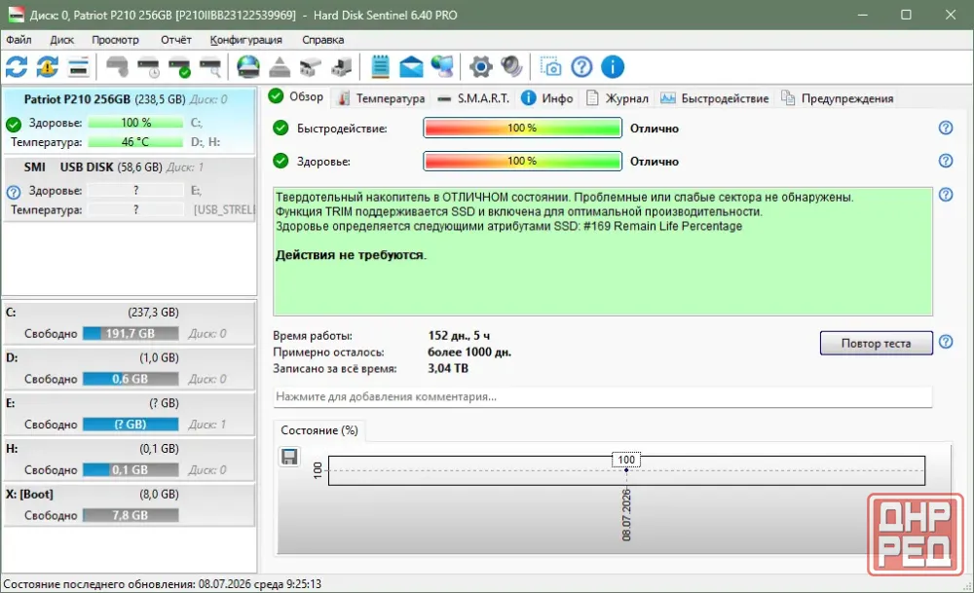This screenshot has height=593, width=974.
Task: Select the Patriot P210 256GB disk entry
Action: coord(130,121)
